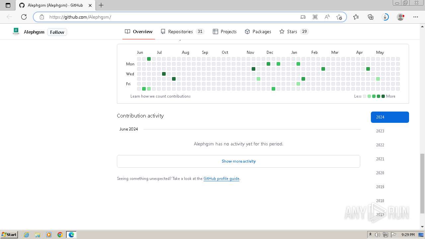Open the Projects tab
The image size is (425, 239).
tap(225, 32)
